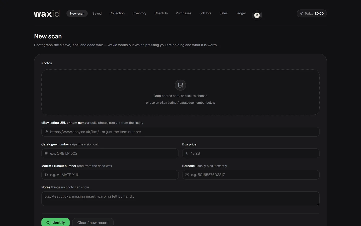Click the barcode scan icon

(x=187, y=175)
